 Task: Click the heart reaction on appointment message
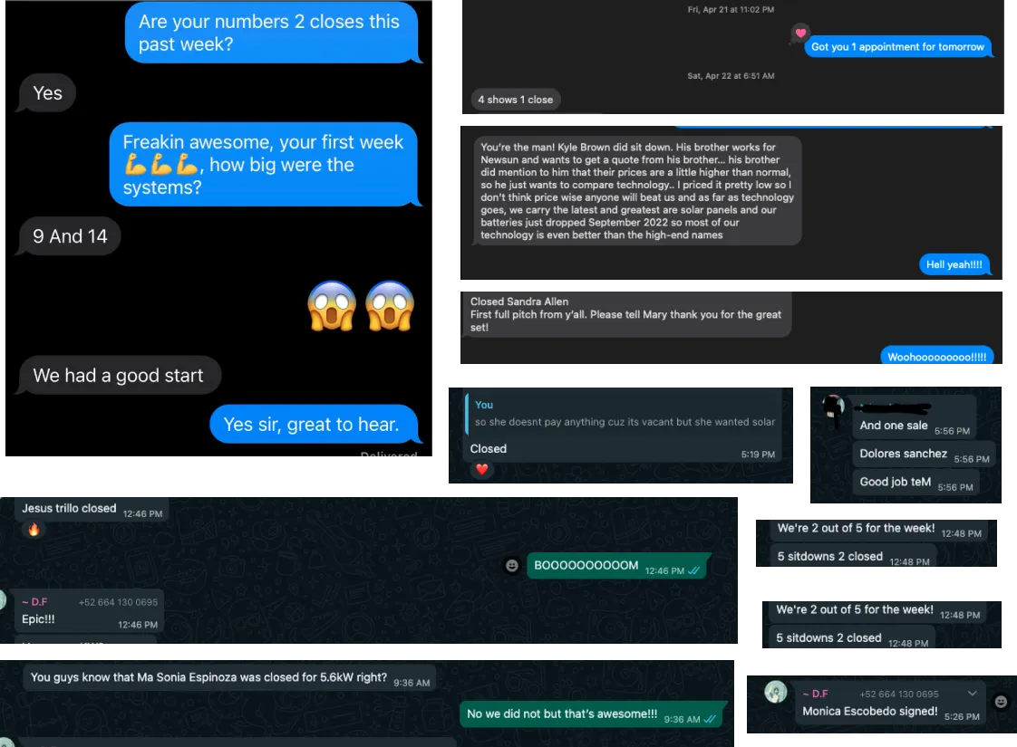pos(801,33)
